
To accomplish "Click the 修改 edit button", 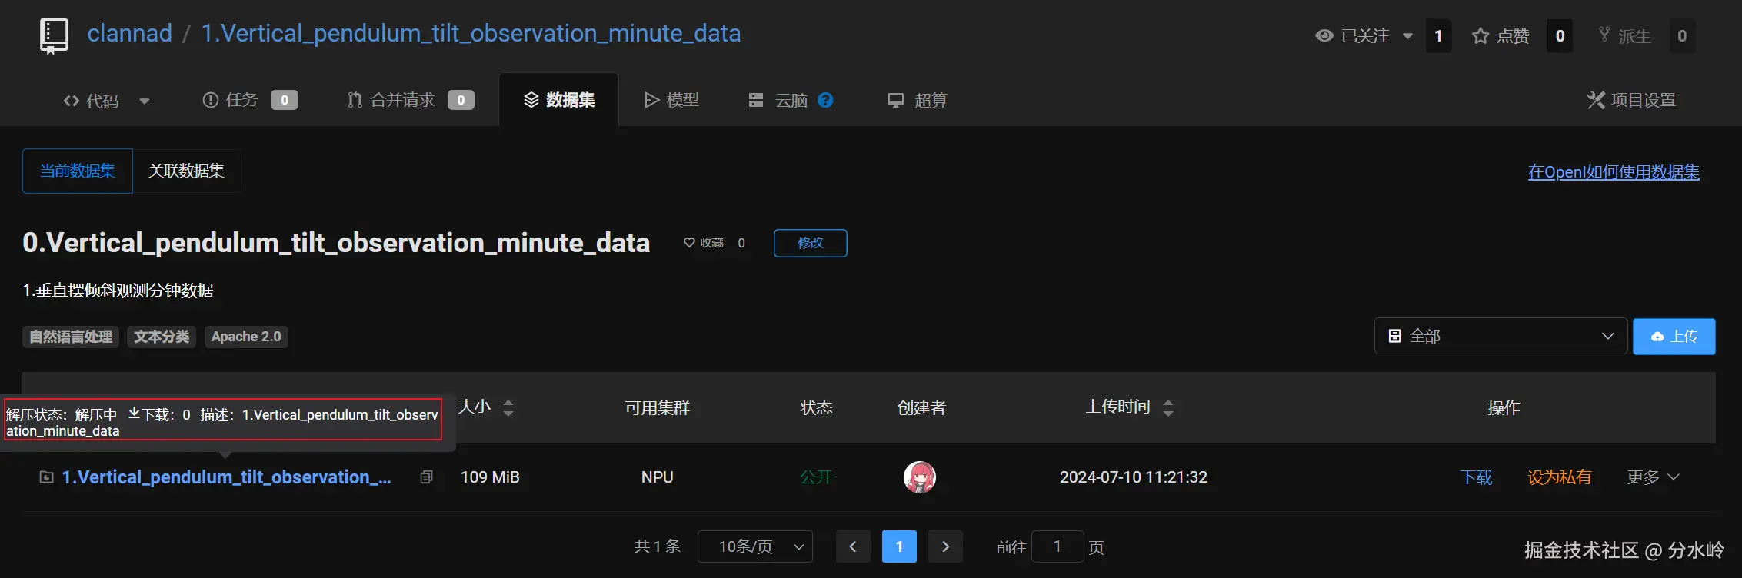I will [810, 243].
